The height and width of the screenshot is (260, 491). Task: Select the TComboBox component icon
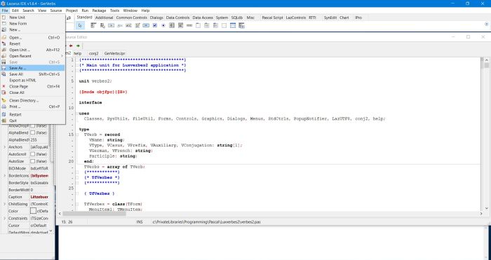point(181,26)
